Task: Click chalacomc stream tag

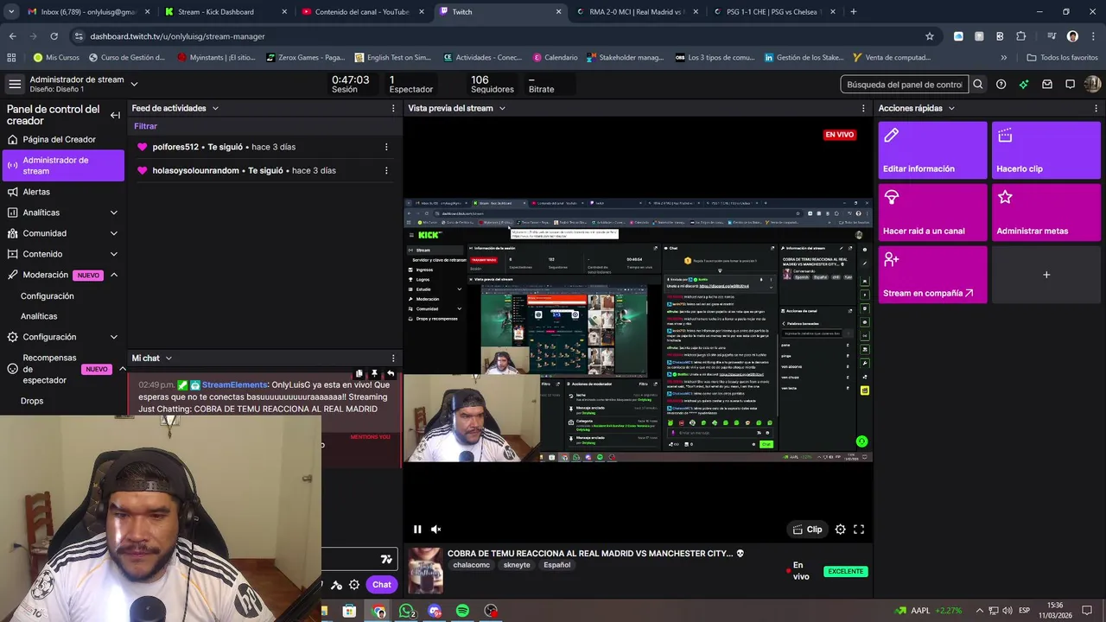Action: coord(472,565)
